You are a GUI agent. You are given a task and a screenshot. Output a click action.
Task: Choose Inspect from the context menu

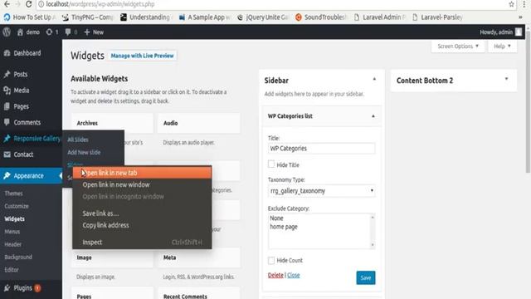pyautogui.click(x=142, y=243)
